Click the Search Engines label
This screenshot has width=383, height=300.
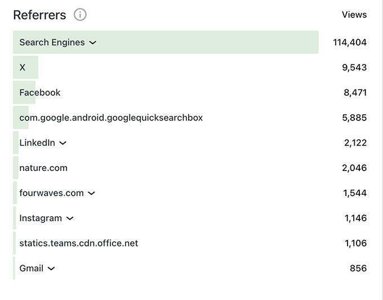click(x=52, y=43)
